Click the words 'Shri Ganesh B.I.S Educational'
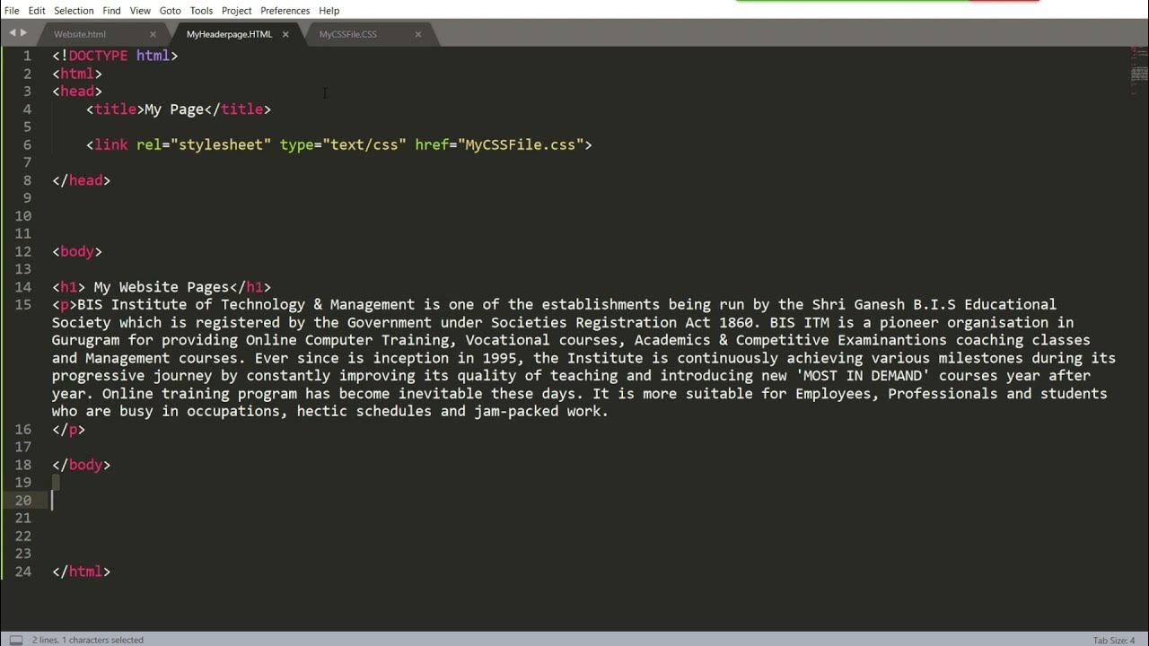Image resolution: width=1149 pixels, height=646 pixels. point(934,305)
